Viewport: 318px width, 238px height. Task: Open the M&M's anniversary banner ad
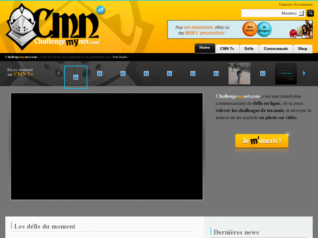[x=240, y=29]
